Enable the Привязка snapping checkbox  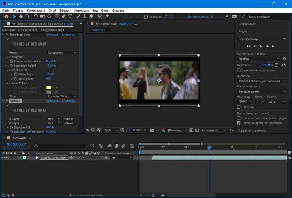point(146,17)
